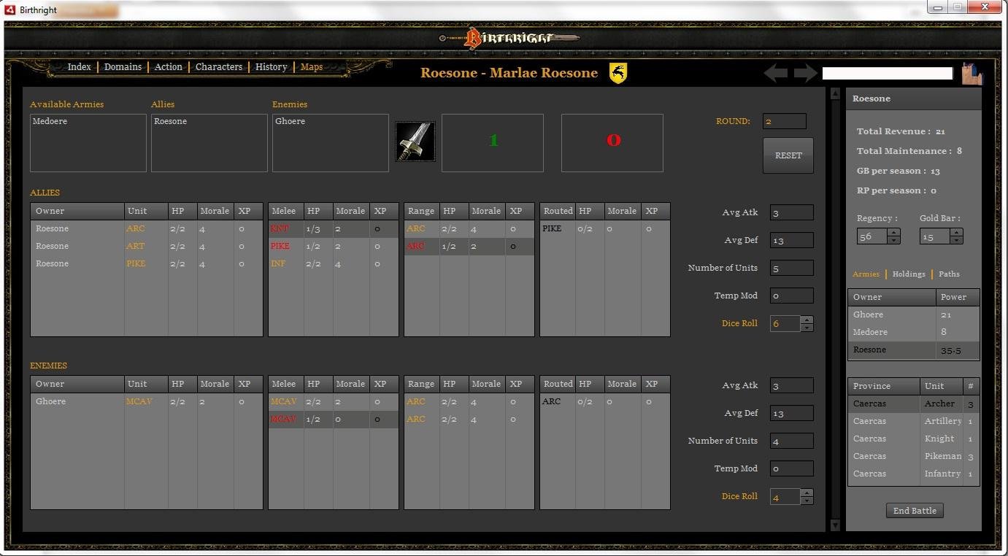1008x556 pixels.
Task: Select routed PIKE unit in Allies
Action: [x=605, y=228]
